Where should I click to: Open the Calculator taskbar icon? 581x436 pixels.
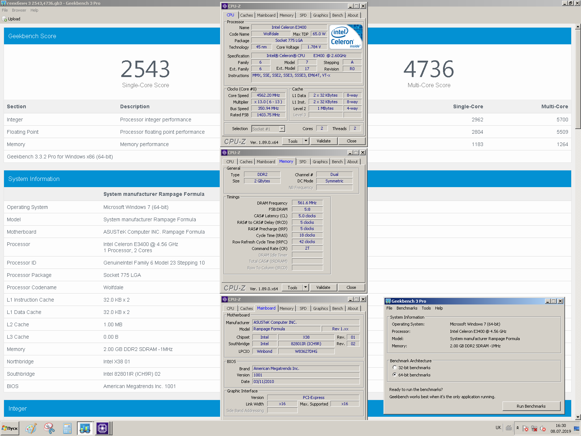(67, 428)
